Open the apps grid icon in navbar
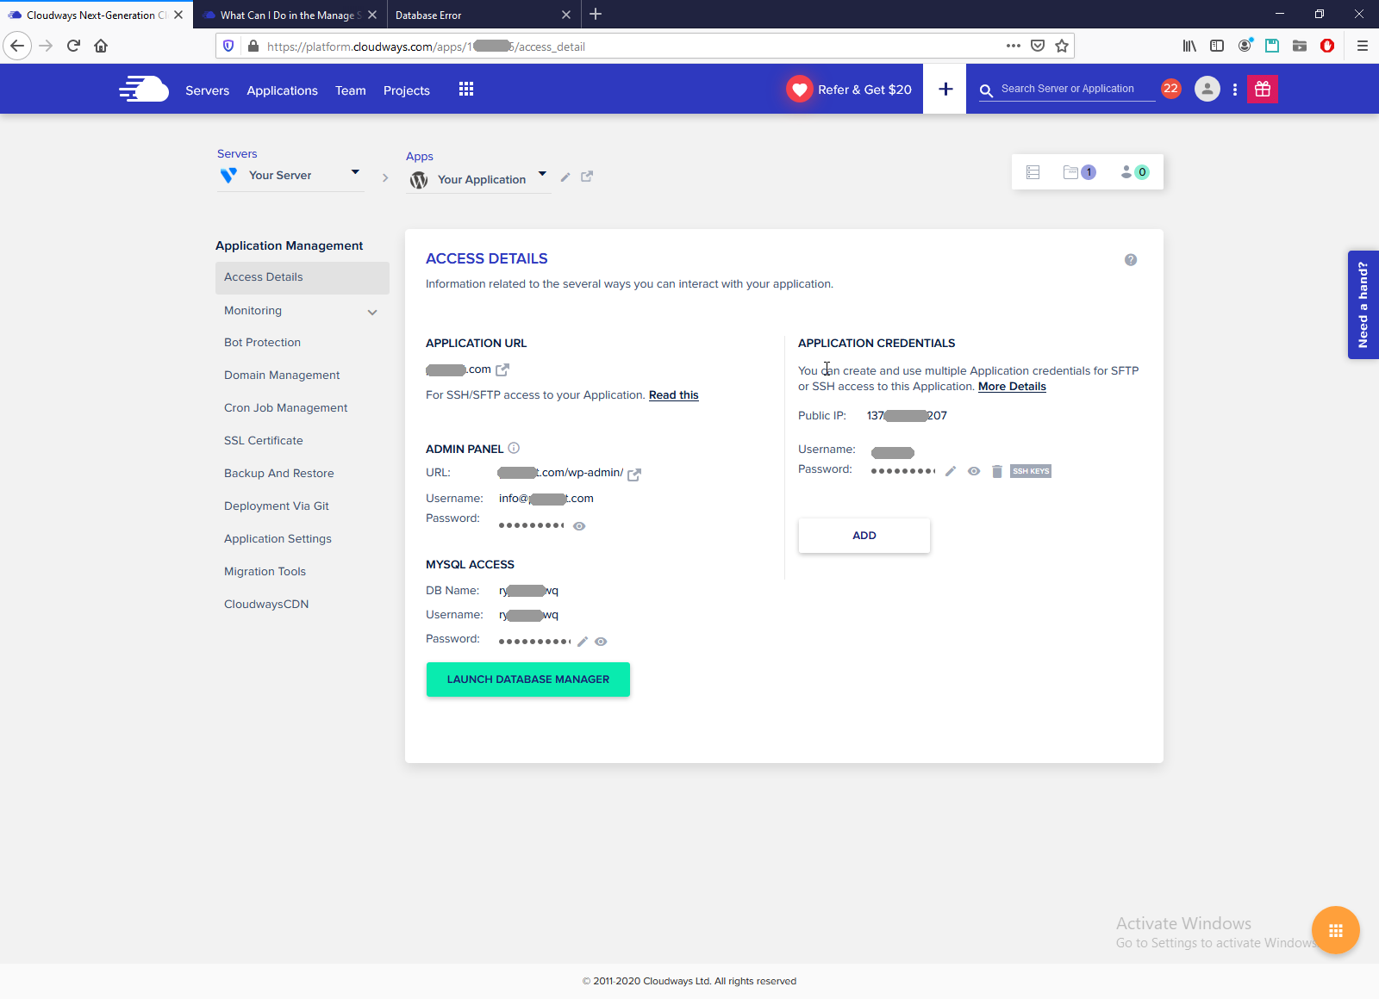This screenshot has width=1379, height=999. point(466,89)
